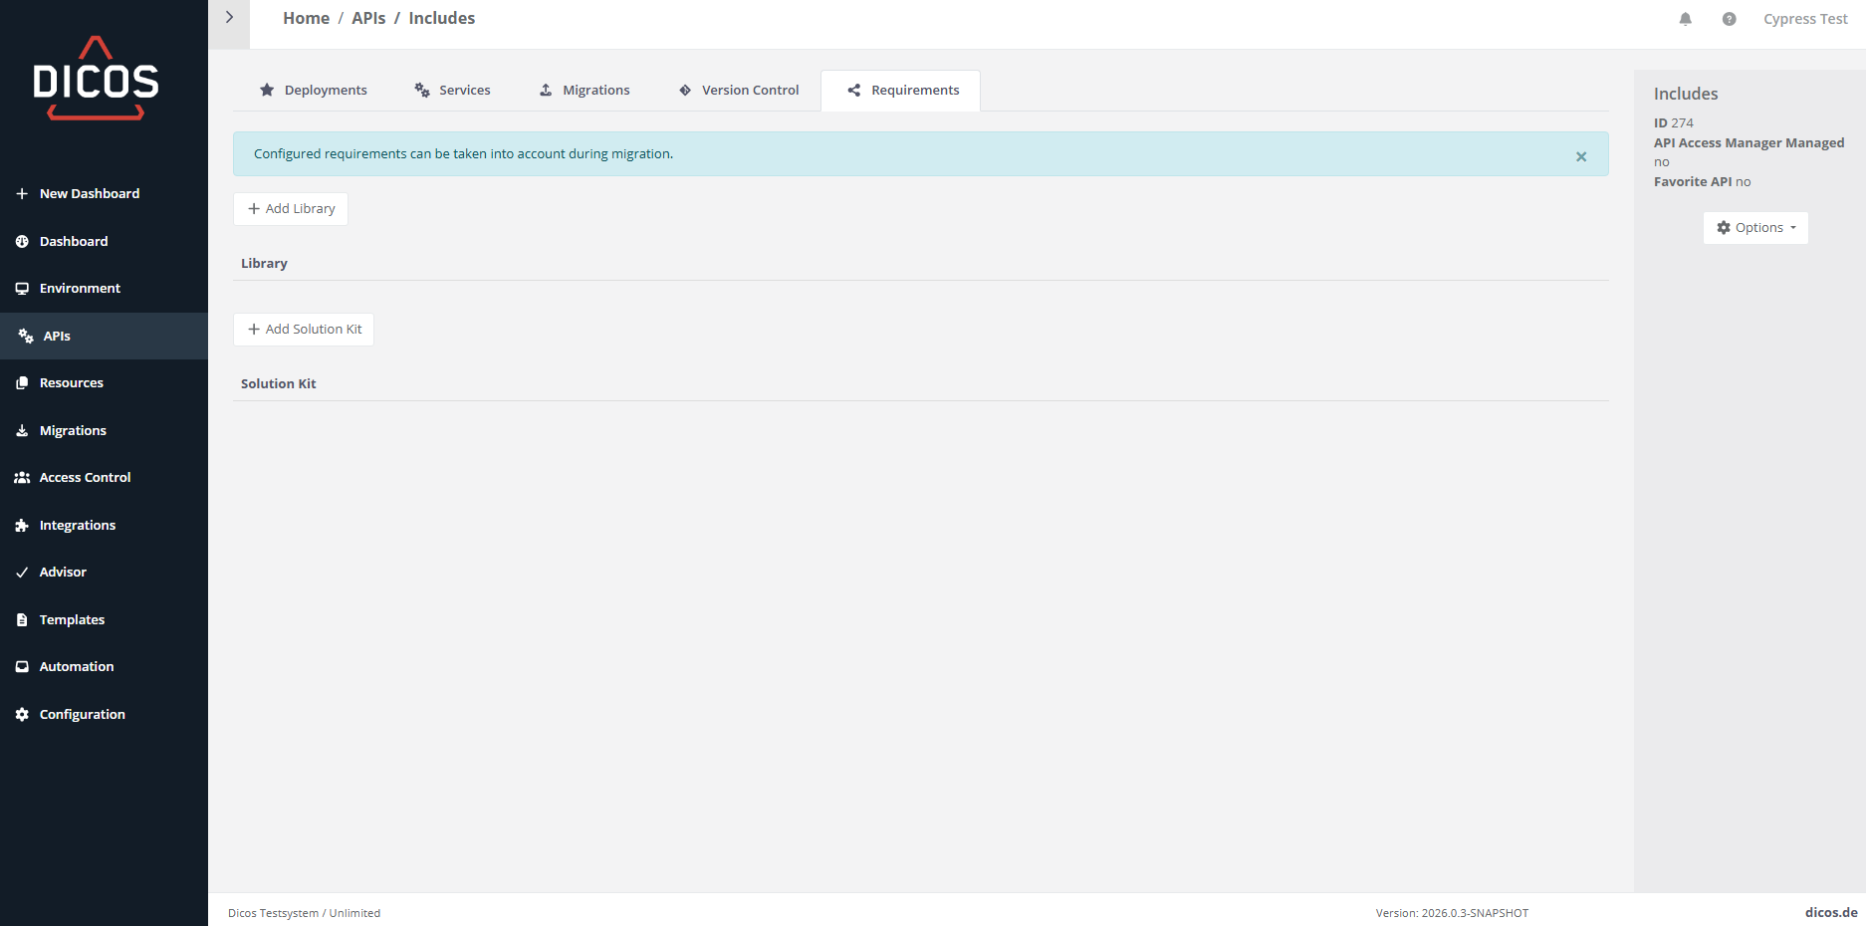Click the Dashboard sidebar icon
This screenshot has width=1866, height=926.
[x=22, y=242]
